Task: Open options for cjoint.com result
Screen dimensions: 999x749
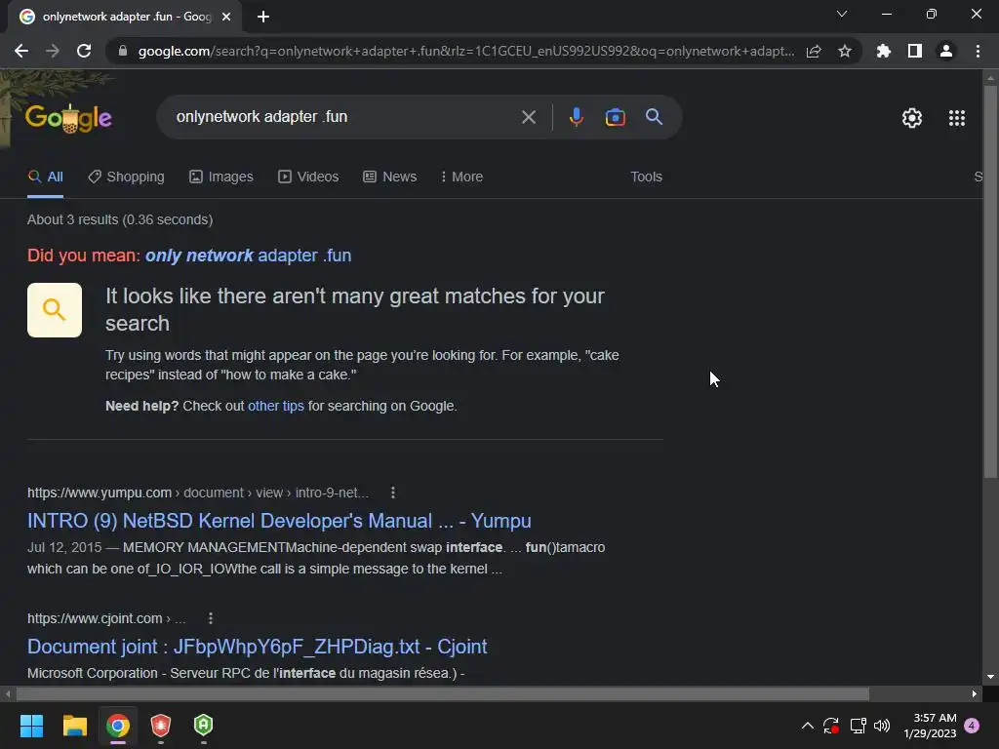Action: click(211, 618)
